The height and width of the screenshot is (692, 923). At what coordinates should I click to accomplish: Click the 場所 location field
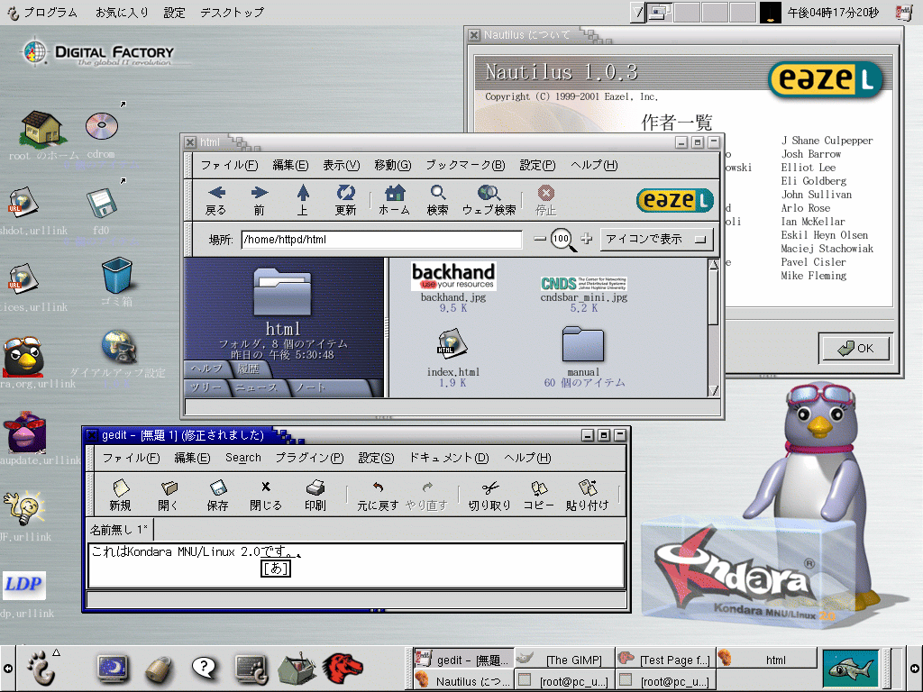381,240
